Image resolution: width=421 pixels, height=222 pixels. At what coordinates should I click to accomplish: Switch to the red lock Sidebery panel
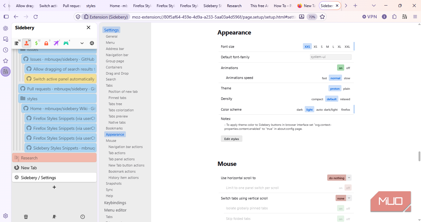click(x=46, y=43)
